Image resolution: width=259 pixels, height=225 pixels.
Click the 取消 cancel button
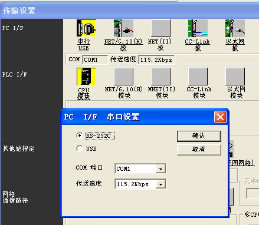pyautogui.click(x=199, y=150)
